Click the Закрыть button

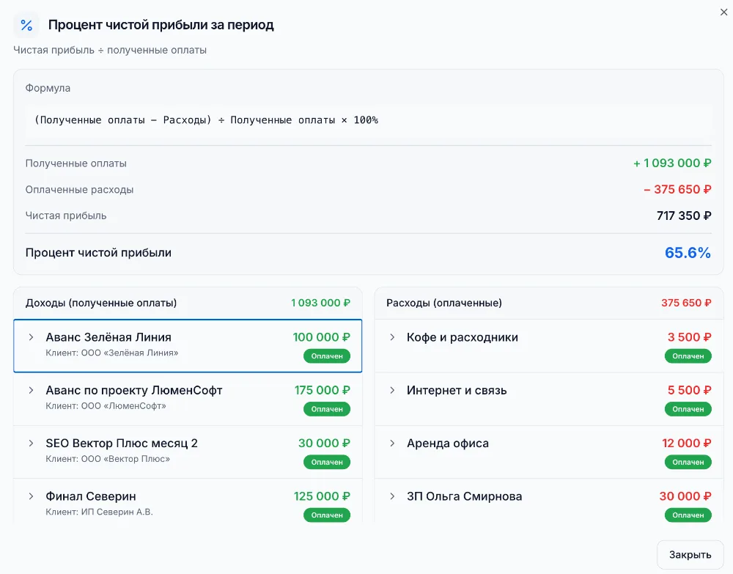[690, 555]
